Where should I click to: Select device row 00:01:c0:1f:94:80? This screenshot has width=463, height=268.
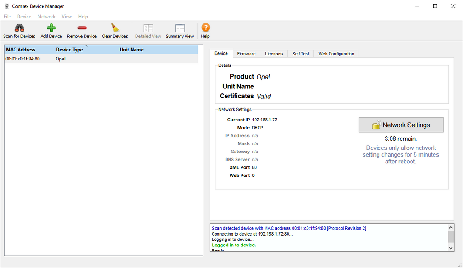coord(101,59)
